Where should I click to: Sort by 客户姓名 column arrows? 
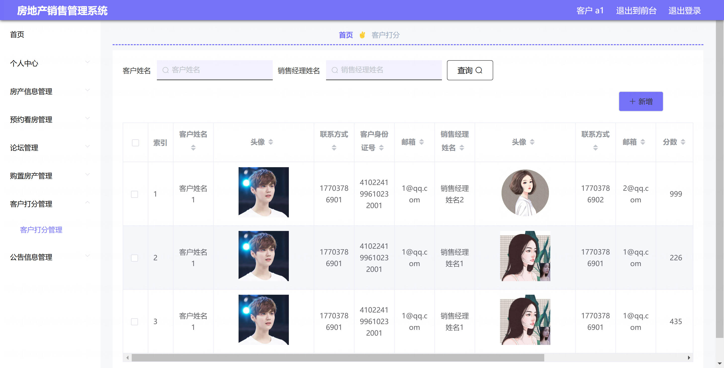click(x=193, y=147)
